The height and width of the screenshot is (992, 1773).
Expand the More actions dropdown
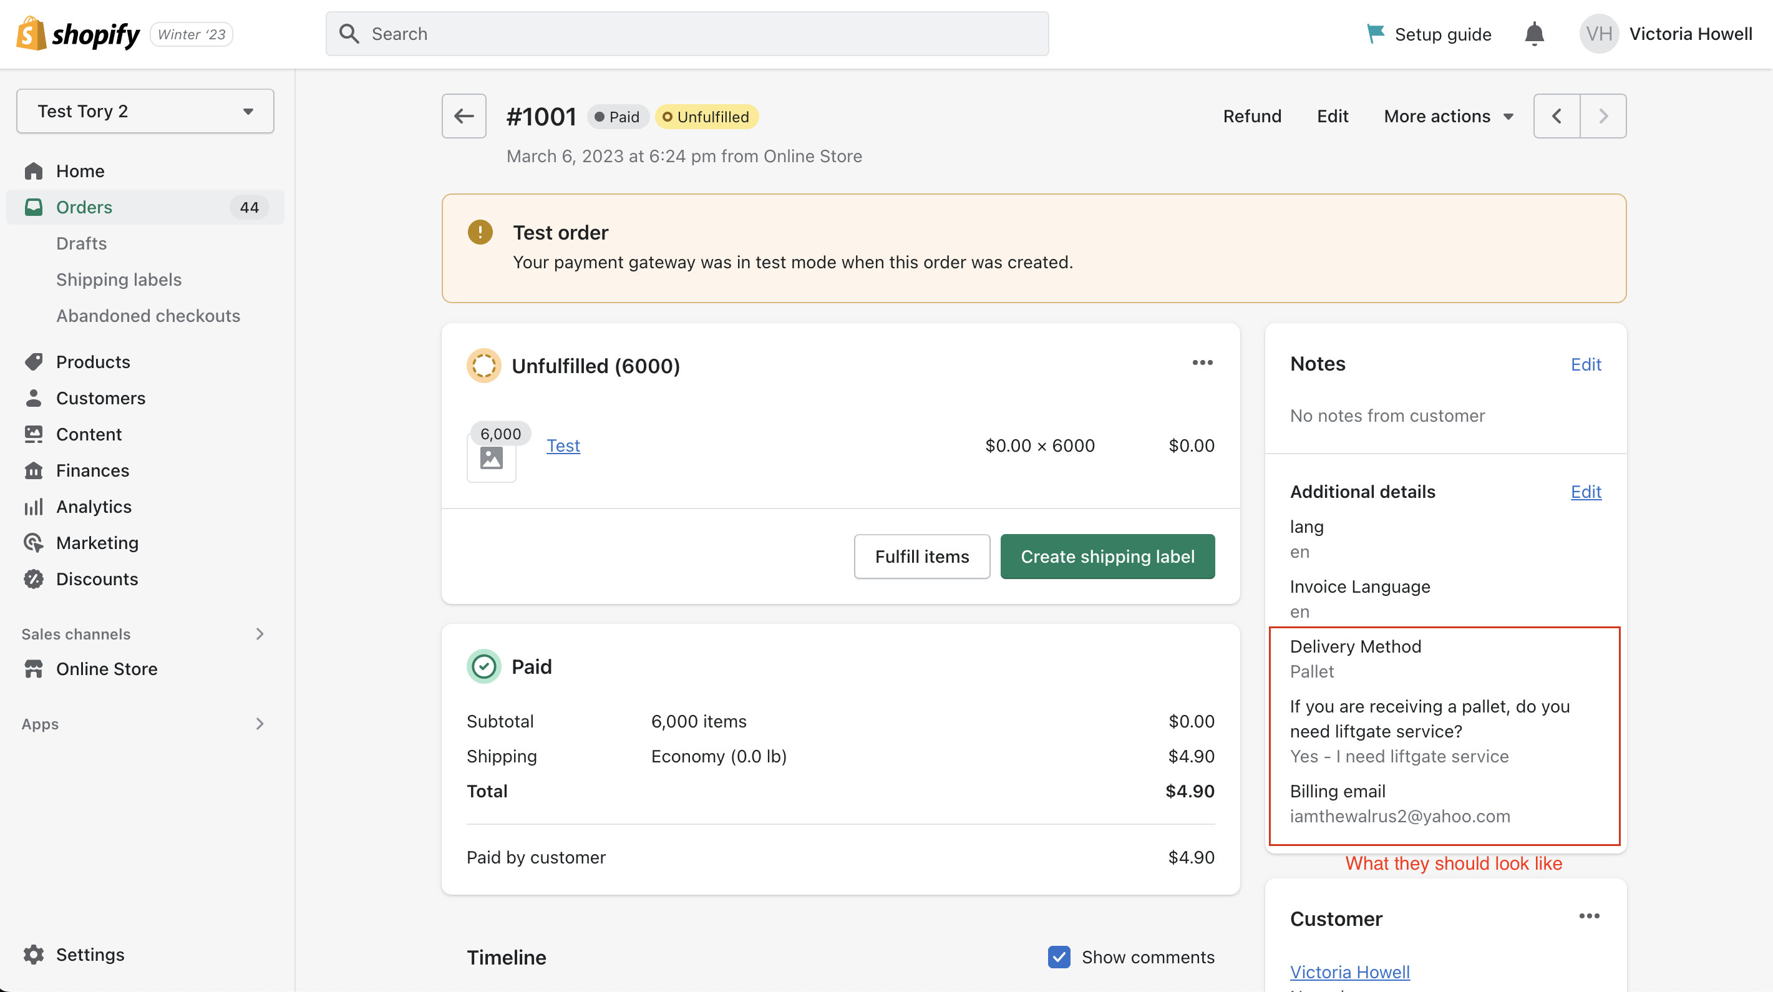click(1448, 115)
